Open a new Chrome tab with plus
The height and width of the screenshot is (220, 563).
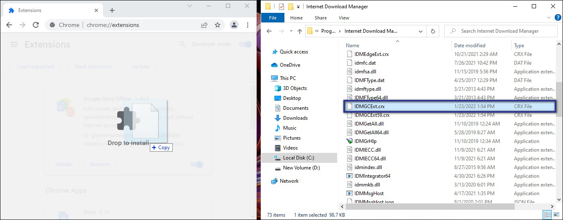112,10
